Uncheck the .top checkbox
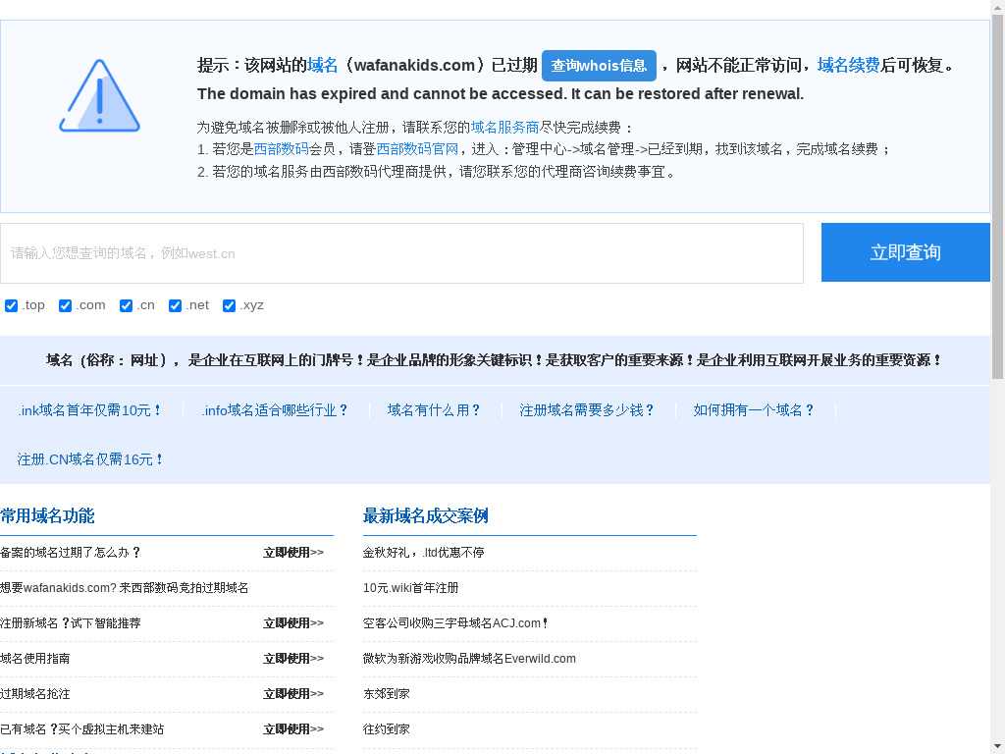The image size is (1005, 754). pos(11,306)
